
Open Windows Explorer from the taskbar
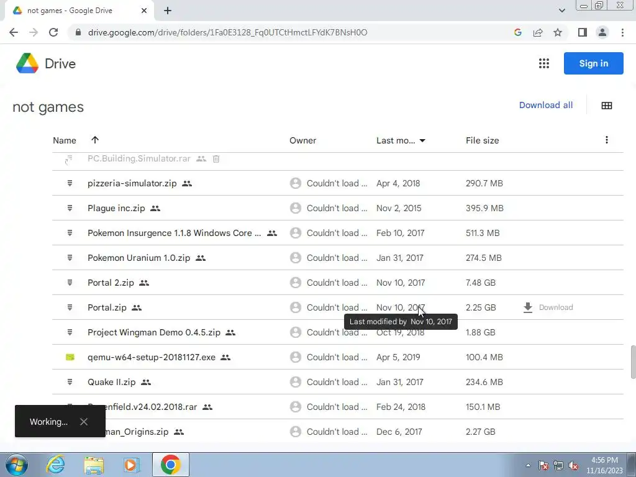(x=94, y=465)
